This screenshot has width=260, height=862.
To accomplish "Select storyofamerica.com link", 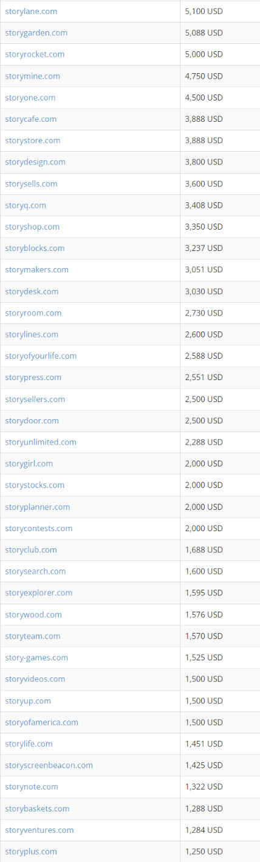I will click(x=41, y=722).
